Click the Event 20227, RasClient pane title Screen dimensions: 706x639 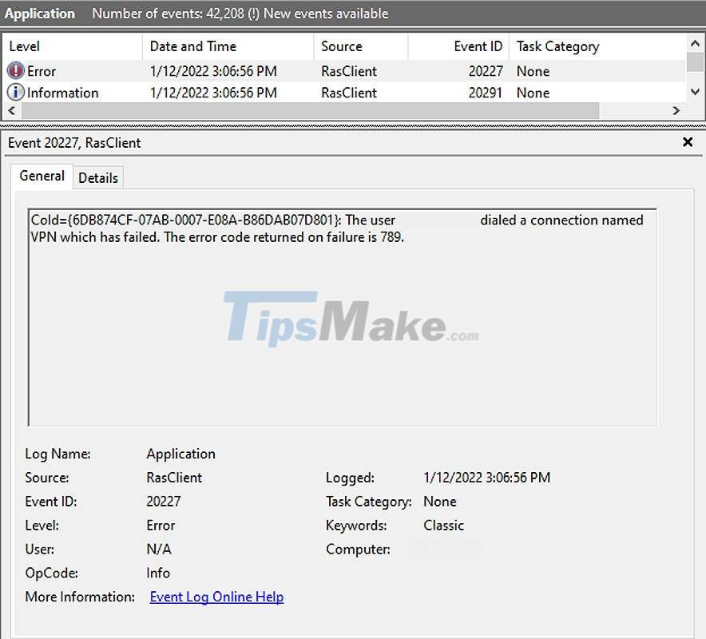tap(74, 143)
